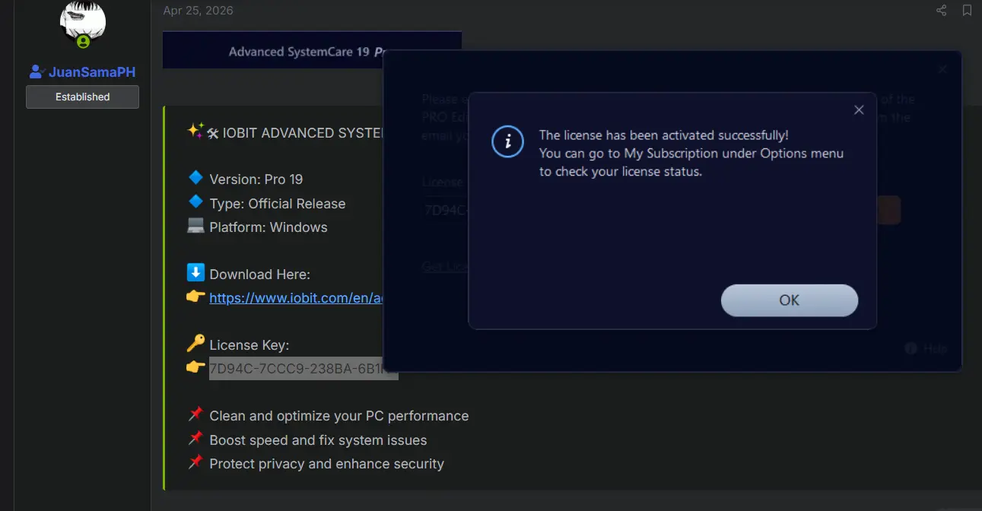Image resolution: width=982 pixels, height=511 pixels.
Task: Close the license activated success dialog
Action: coord(859,109)
